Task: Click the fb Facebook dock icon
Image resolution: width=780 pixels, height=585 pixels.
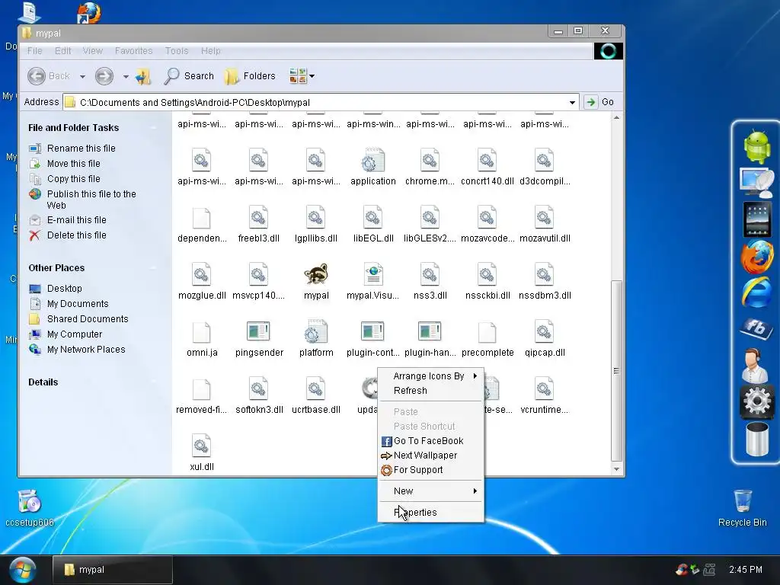Action: (756, 328)
